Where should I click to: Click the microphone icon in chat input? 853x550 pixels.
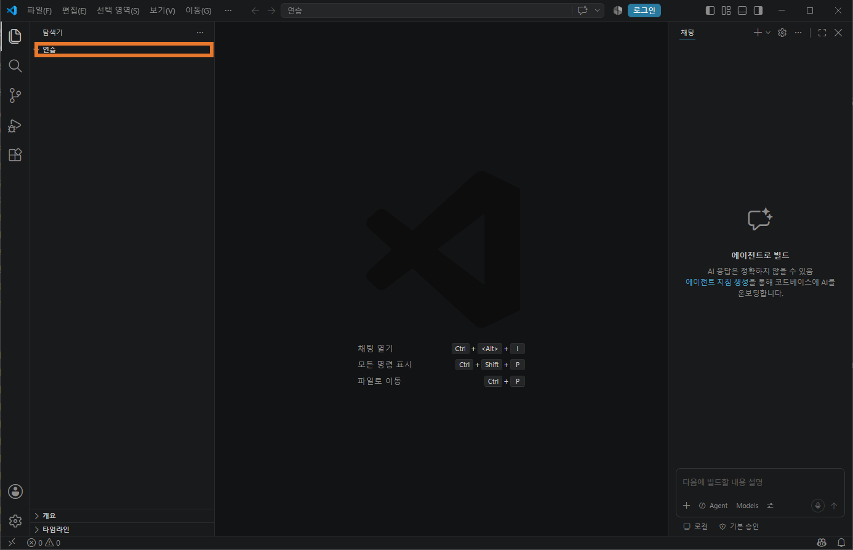click(818, 506)
